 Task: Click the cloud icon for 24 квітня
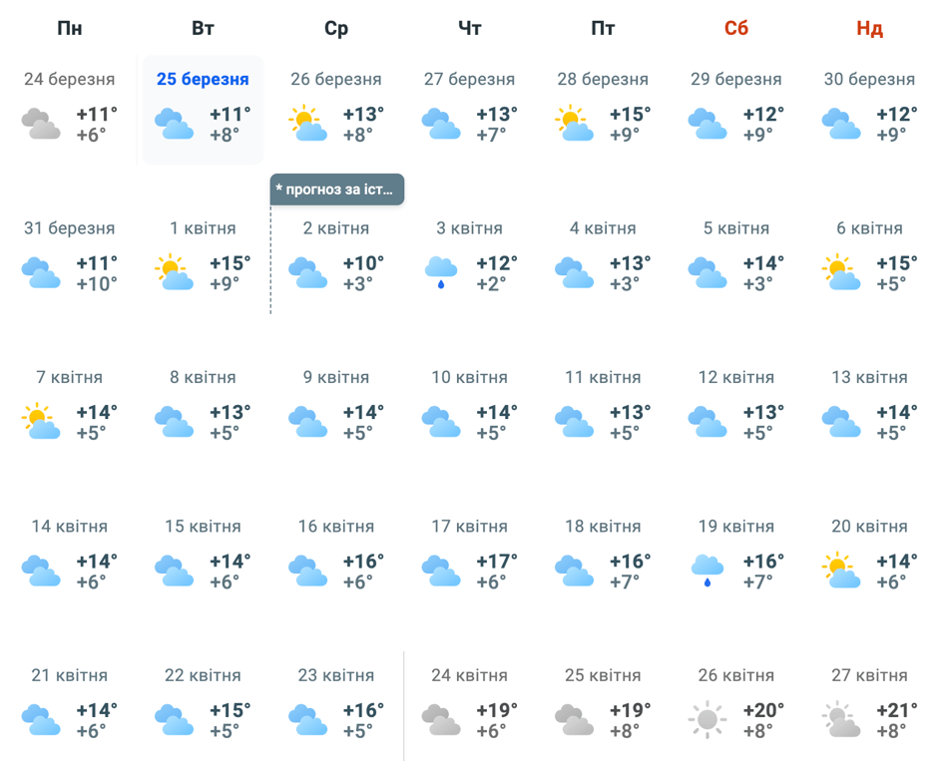pyautogui.click(x=441, y=719)
